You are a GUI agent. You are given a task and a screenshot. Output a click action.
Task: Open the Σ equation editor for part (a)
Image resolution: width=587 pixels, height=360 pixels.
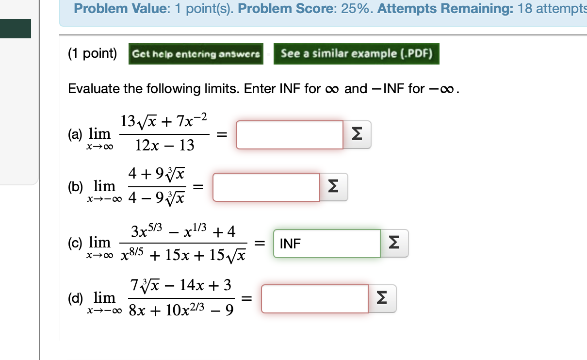357,134
